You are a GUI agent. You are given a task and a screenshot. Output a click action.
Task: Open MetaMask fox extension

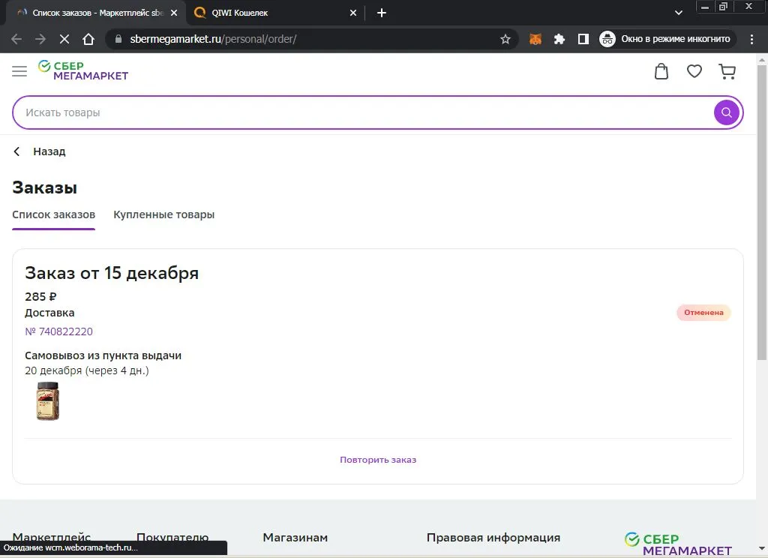pos(535,39)
